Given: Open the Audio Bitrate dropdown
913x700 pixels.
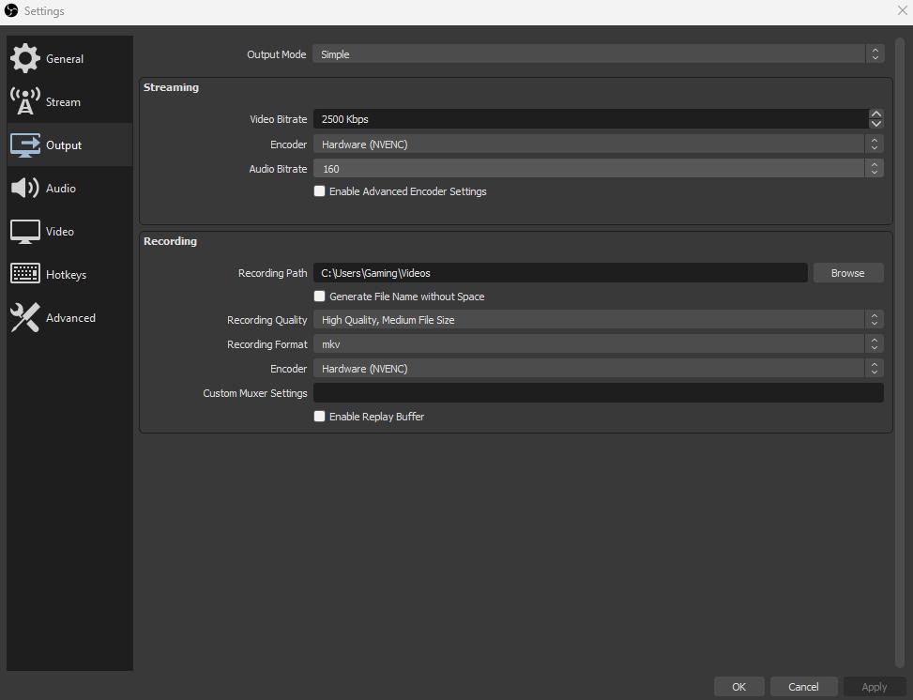Looking at the screenshot, I should pos(599,168).
